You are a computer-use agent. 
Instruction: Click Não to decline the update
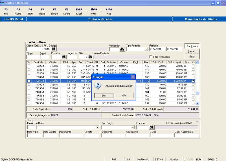pyautogui.click(x=124, y=95)
